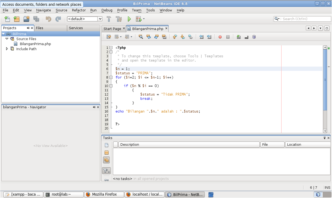Switch to the Services tab
The image size is (332, 198).
pyautogui.click(x=76, y=28)
